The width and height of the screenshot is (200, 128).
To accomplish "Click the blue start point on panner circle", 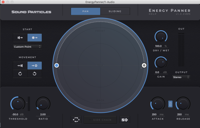I will point(57,65).
